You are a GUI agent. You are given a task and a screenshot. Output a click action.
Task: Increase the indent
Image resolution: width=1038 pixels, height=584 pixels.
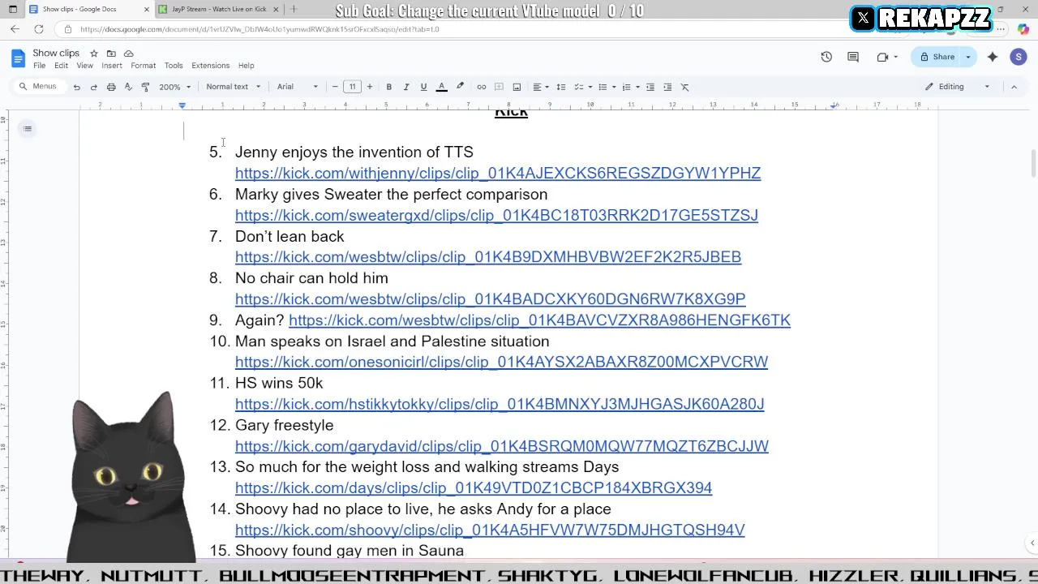coord(667,87)
